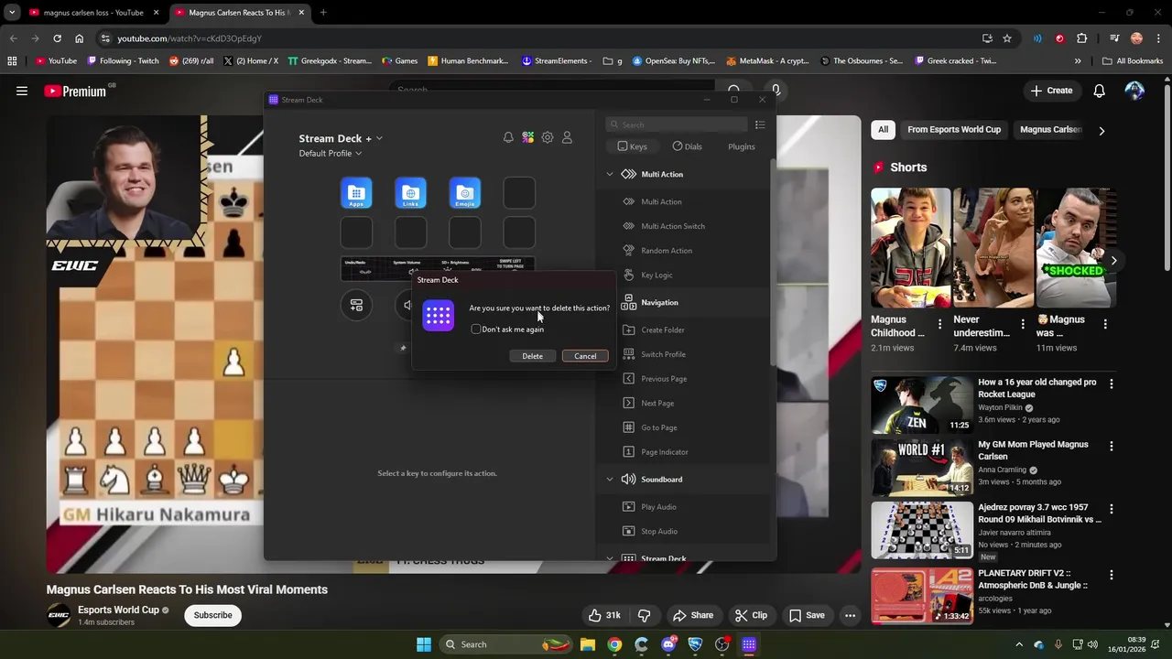Open options for PLANETARY DRIFT V2 video

(x=1112, y=575)
